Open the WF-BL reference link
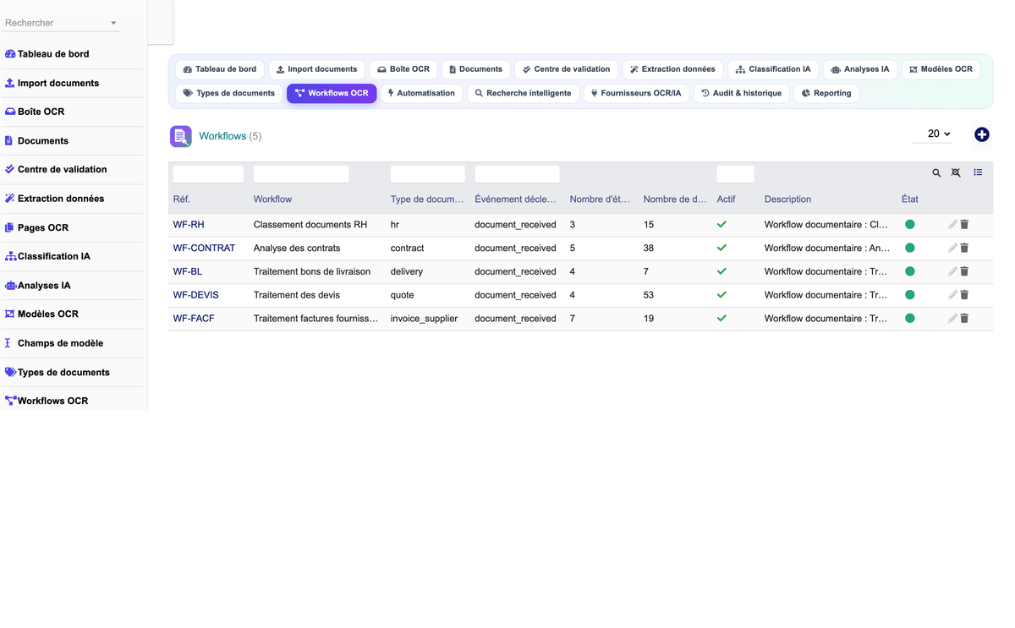This screenshot has width=1015, height=628. click(188, 271)
